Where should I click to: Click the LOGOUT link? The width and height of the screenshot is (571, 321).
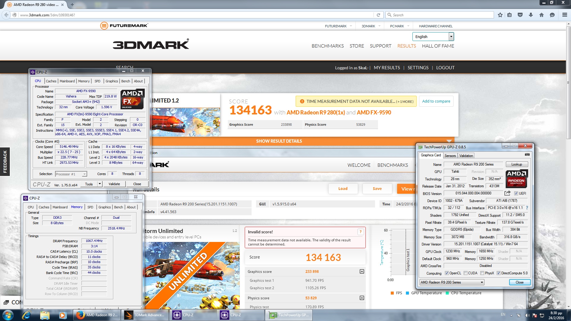point(445,68)
